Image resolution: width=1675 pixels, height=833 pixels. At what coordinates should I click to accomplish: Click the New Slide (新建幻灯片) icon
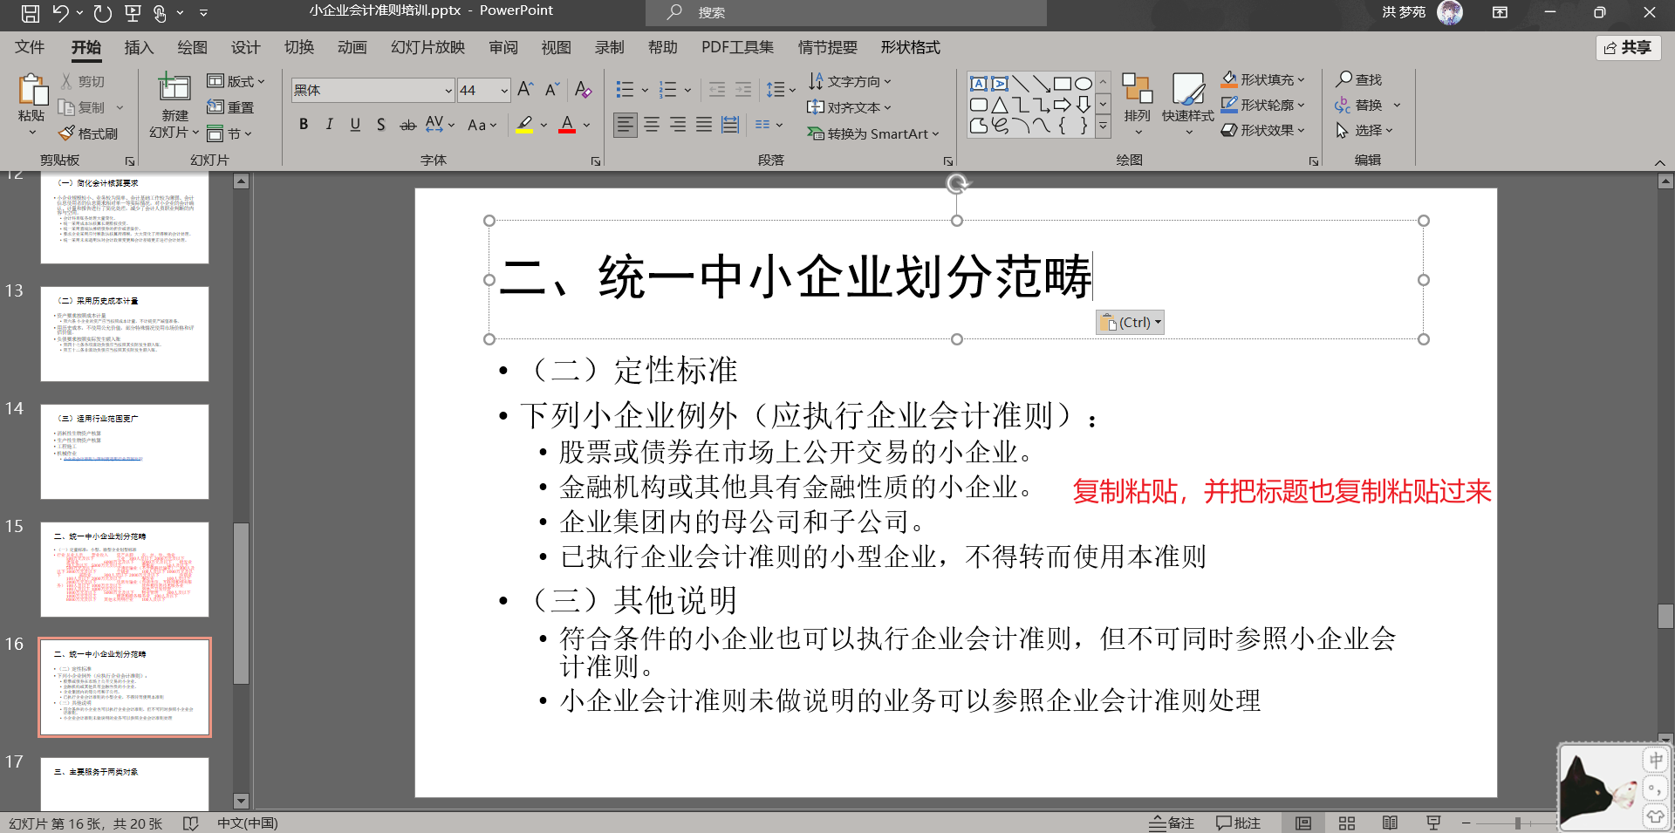[x=174, y=88]
